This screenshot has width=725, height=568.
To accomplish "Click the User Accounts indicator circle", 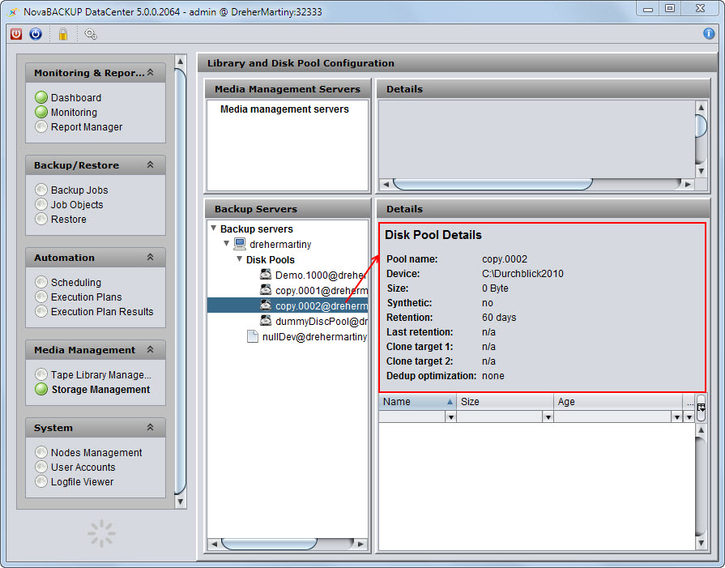I will [41, 467].
